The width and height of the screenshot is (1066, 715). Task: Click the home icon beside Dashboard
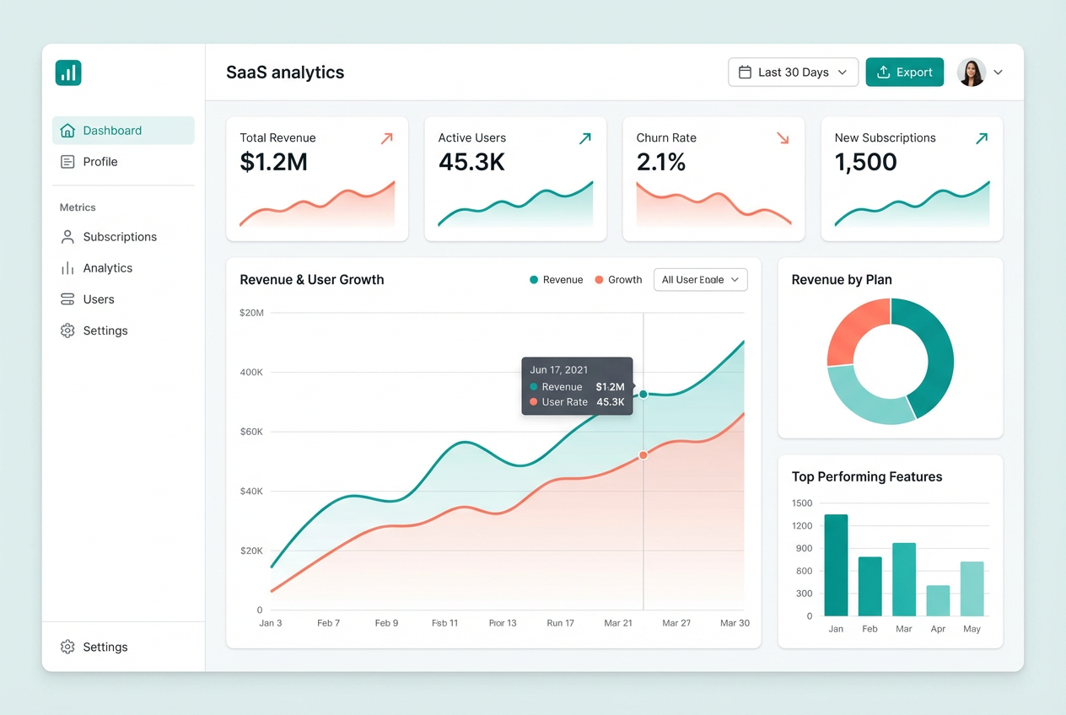(67, 131)
